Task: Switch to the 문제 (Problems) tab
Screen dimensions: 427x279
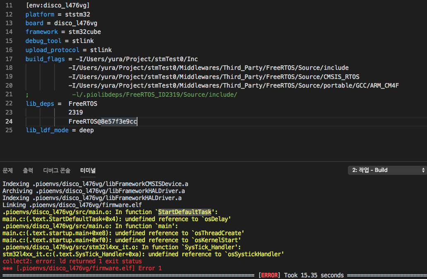Action: pyautogui.click(x=8, y=170)
